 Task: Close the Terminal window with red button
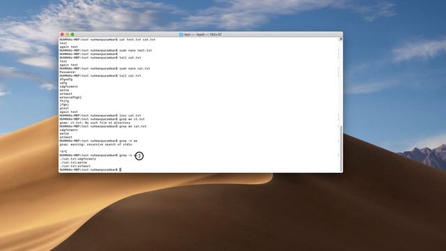pyautogui.click(x=62, y=34)
